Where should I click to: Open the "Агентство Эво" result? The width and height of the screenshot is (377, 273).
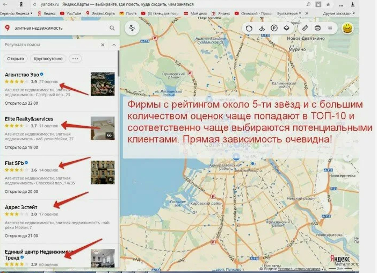pos(20,75)
